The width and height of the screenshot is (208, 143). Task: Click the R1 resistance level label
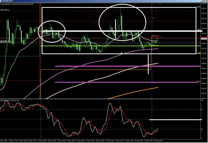(154, 19)
